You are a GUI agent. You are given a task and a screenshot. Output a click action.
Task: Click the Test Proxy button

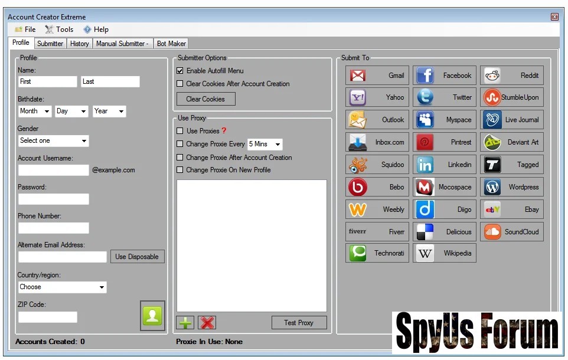(x=299, y=323)
